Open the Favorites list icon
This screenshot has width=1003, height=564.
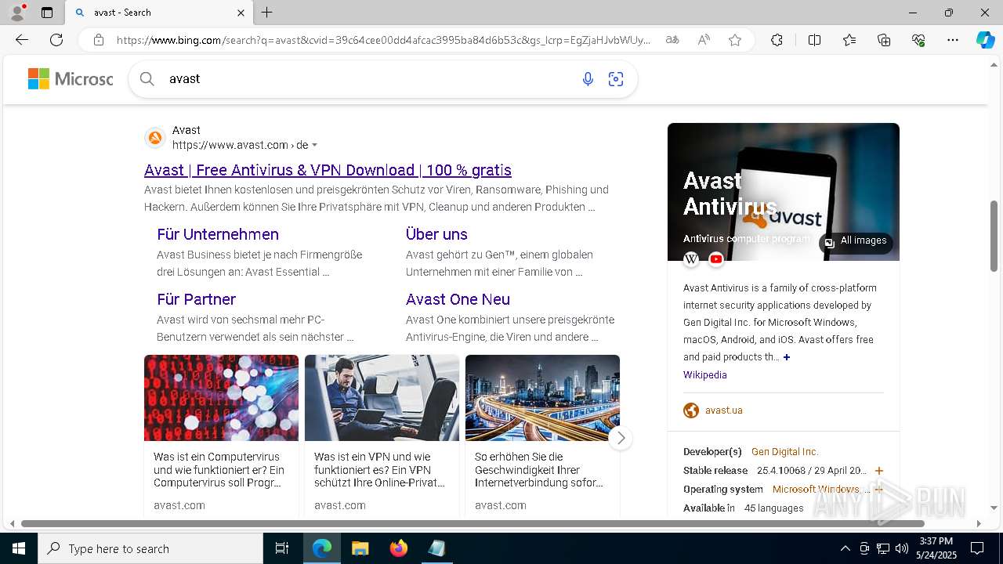coord(849,40)
